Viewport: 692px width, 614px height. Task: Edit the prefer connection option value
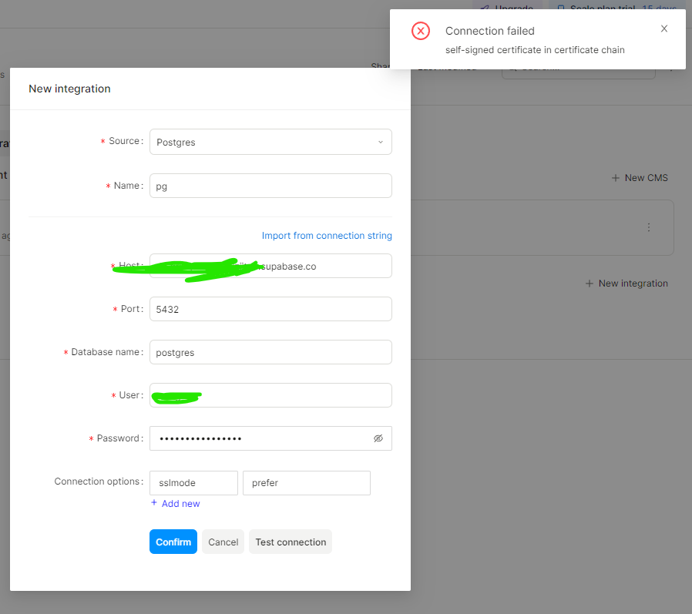[x=306, y=483]
